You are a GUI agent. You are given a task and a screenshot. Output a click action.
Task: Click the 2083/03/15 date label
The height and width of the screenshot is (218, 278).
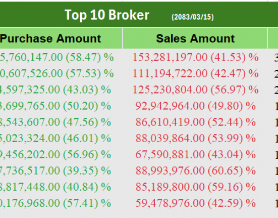click(193, 17)
